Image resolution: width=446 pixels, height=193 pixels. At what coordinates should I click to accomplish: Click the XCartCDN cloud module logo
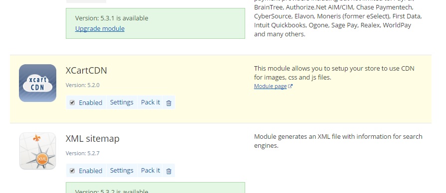(37, 83)
